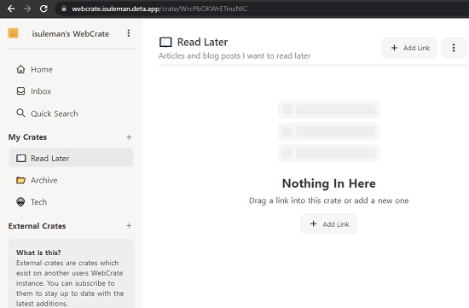The width and height of the screenshot is (469, 308).
Task: Open the Tech crate
Action: [x=71, y=202]
